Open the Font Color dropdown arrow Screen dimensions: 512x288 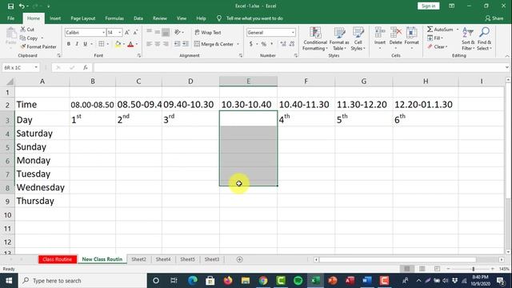tap(137, 44)
